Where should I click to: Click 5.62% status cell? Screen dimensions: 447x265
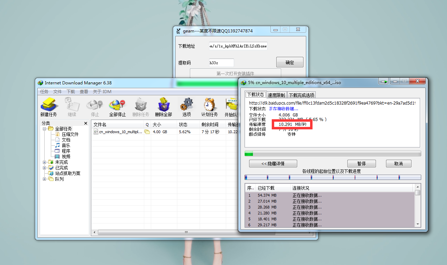pos(185,132)
